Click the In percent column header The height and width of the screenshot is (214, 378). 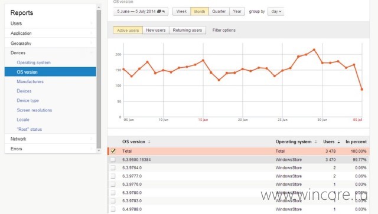click(x=356, y=141)
